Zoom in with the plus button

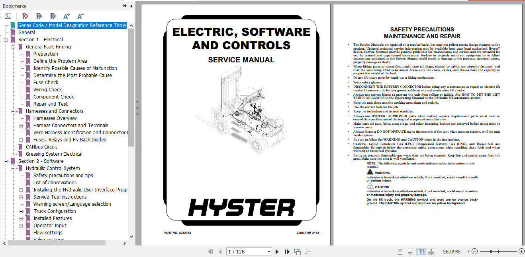[521, 251]
